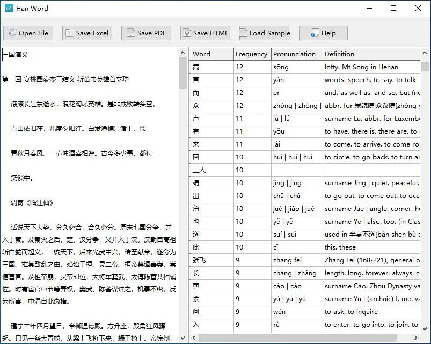Viewport: 431px width, 344px height.
Task: Select pronunciation cell 'rù'
Action: click(x=297, y=325)
